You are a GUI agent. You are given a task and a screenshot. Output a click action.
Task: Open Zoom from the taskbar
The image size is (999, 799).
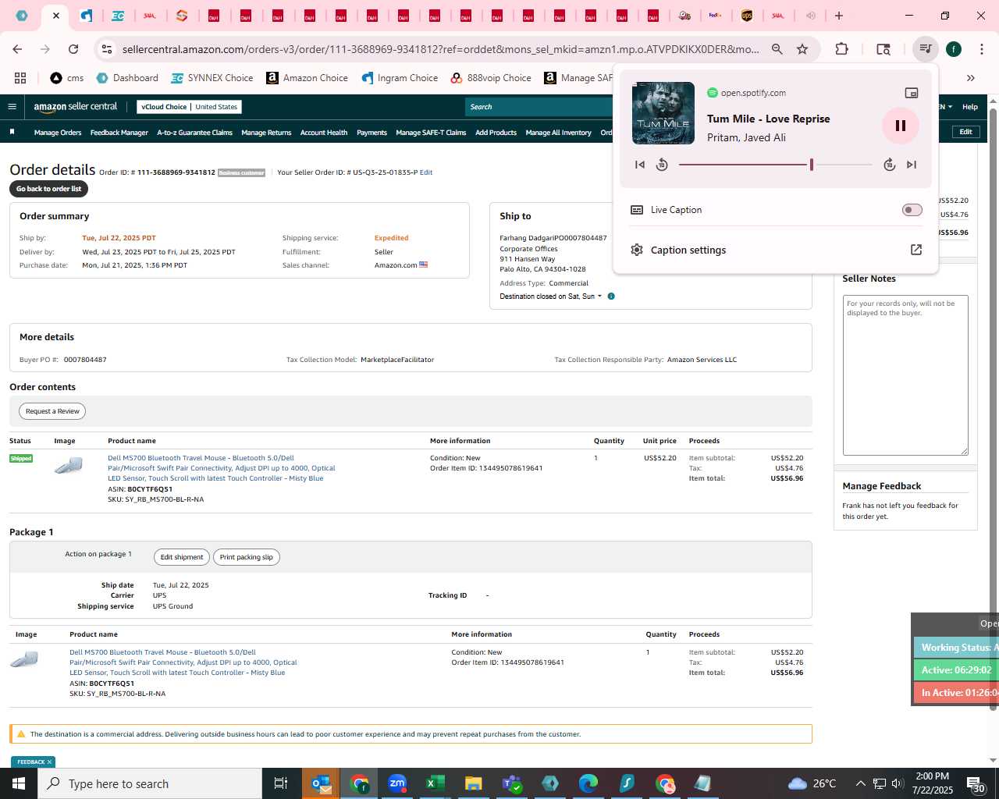(397, 783)
